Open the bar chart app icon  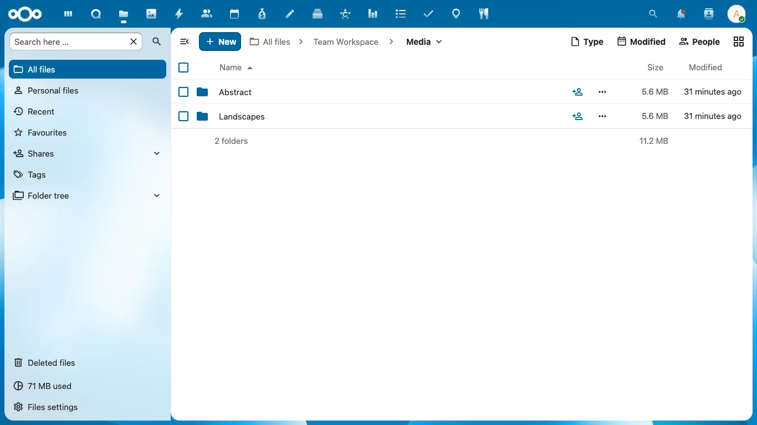pos(373,14)
